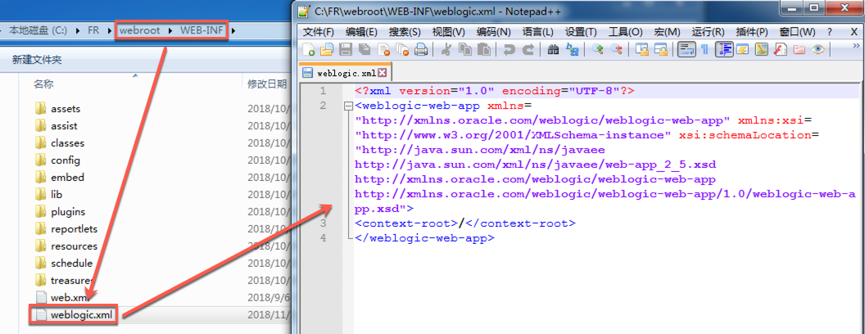Click the WEB-INF breadcrumb segment
Viewport: 865px width, 334px height.
[x=202, y=30]
